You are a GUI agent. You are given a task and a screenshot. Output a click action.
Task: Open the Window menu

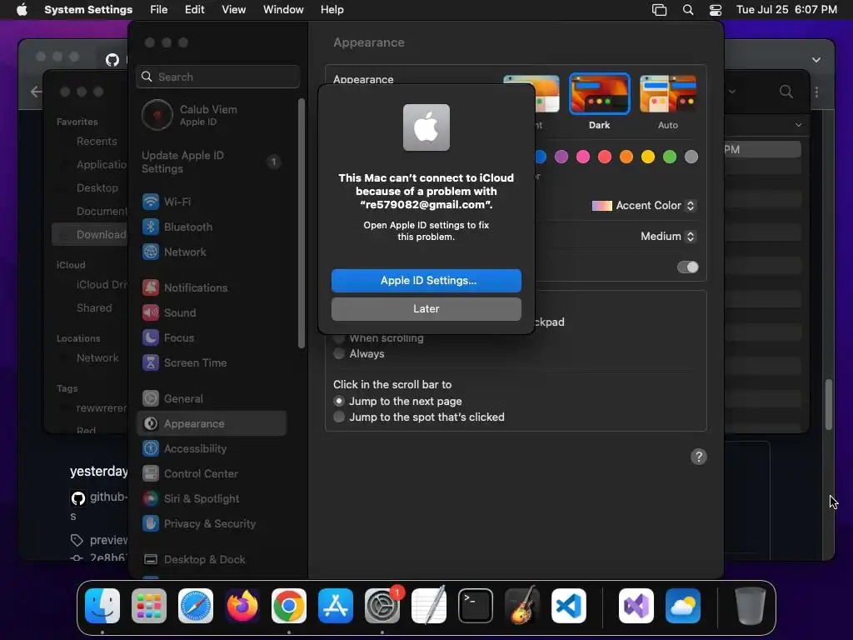pyautogui.click(x=283, y=10)
